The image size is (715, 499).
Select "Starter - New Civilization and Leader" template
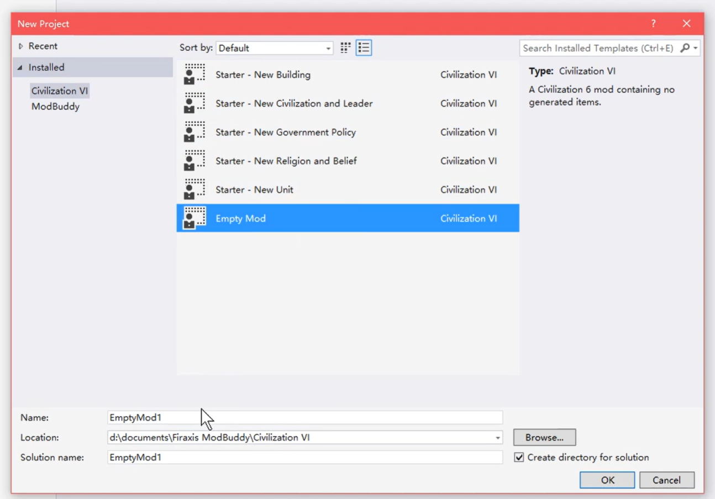[x=348, y=103]
